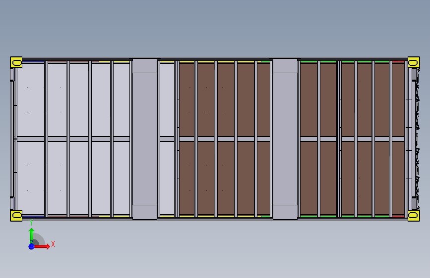Select the blue Z axis ball of triad
The width and height of the screenshot is (430, 278).
(32, 246)
